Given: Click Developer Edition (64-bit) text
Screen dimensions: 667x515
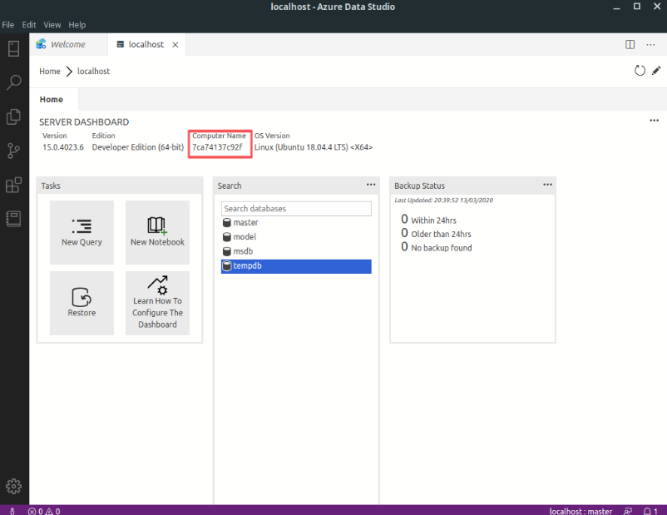Looking at the screenshot, I should pyautogui.click(x=138, y=147).
